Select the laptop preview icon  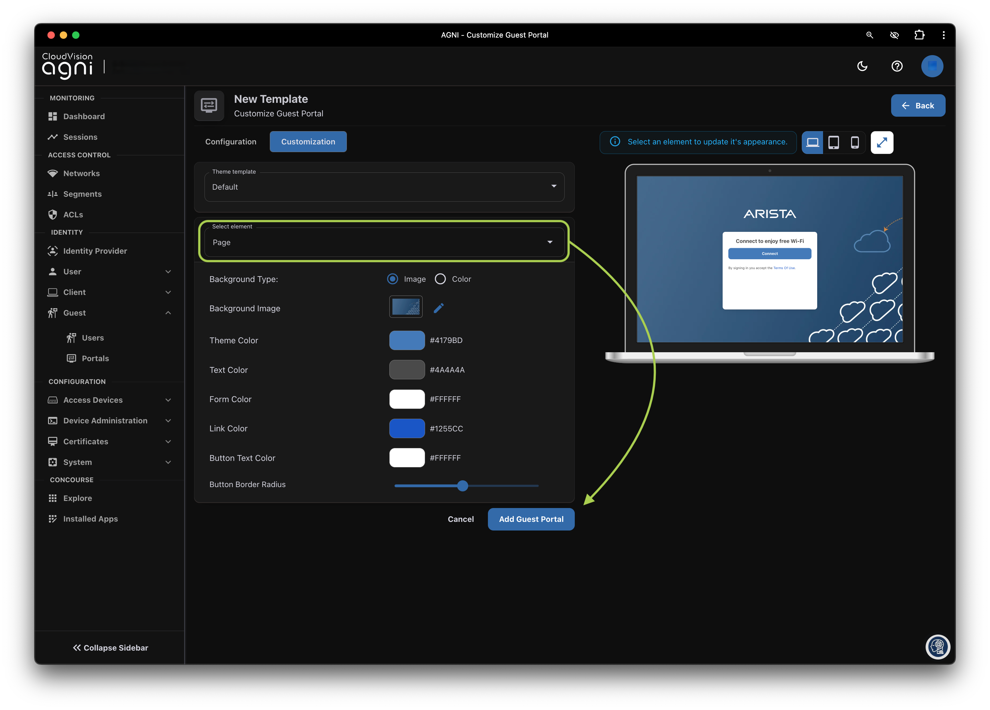[812, 142]
